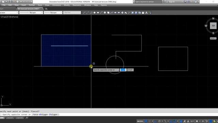Open the Express menu
This screenshot has height=123, width=218.
coord(104,5)
